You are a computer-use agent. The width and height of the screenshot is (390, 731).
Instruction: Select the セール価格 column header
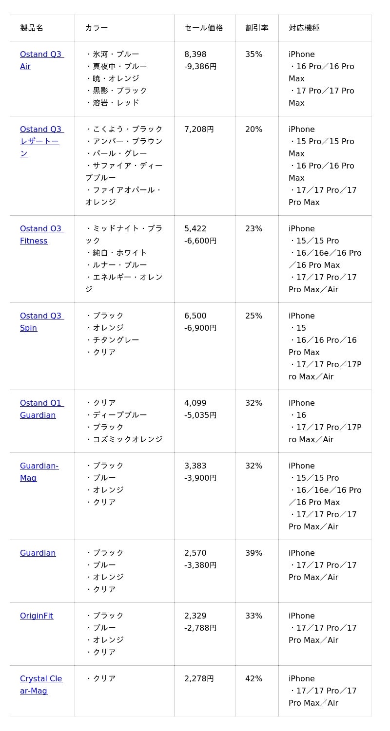(204, 28)
